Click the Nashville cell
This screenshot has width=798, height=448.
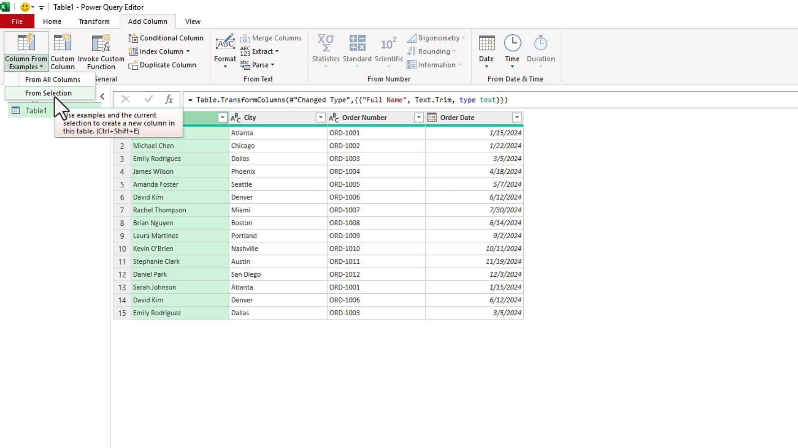pos(278,249)
